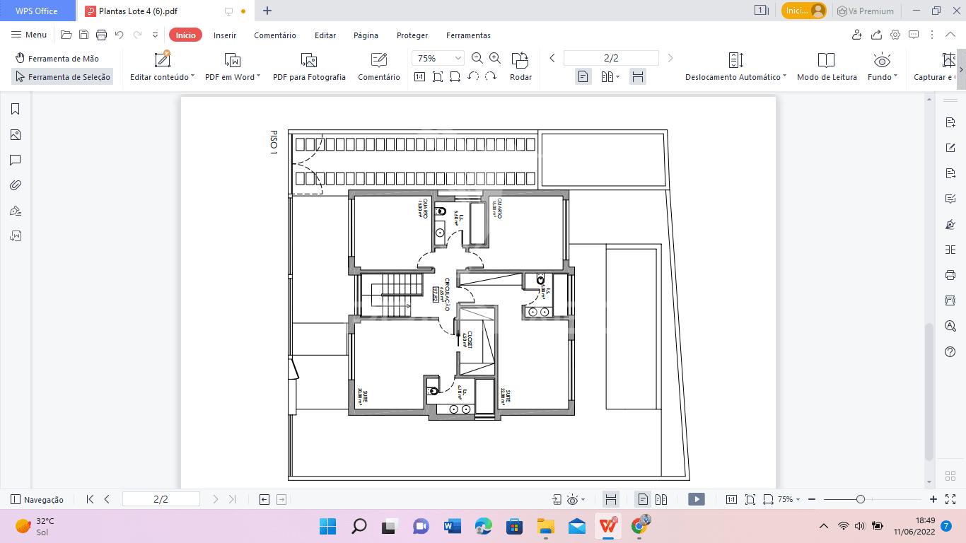Open the Menu button
This screenshot has height=543, width=966.
pos(29,35)
